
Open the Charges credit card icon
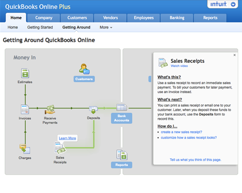[25, 149]
